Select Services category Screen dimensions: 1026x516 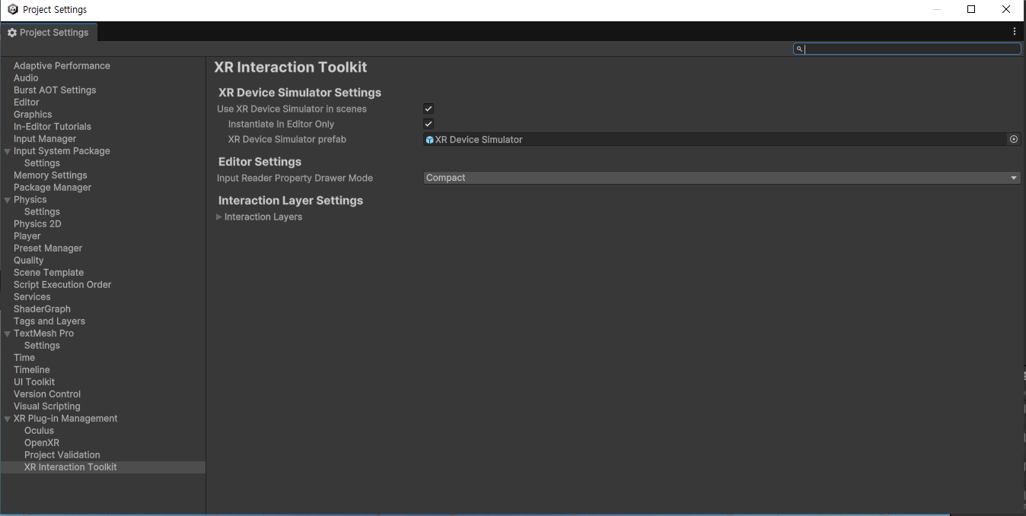coord(32,297)
